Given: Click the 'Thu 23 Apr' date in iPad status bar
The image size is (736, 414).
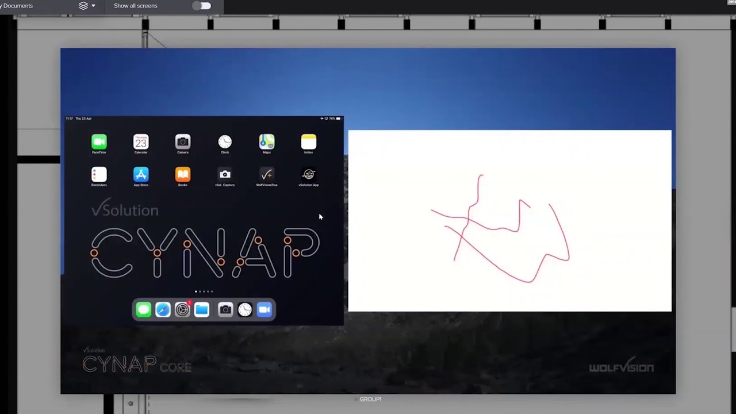Looking at the screenshot, I should (83, 118).
